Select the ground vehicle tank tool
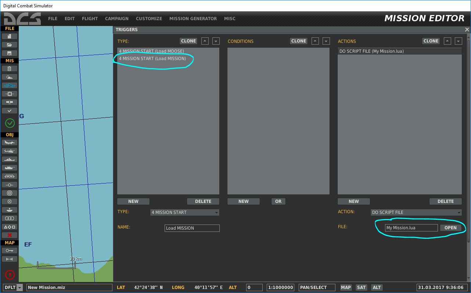Image resolution: width=471 pixels, height=293 pixels. pos(10,168)
